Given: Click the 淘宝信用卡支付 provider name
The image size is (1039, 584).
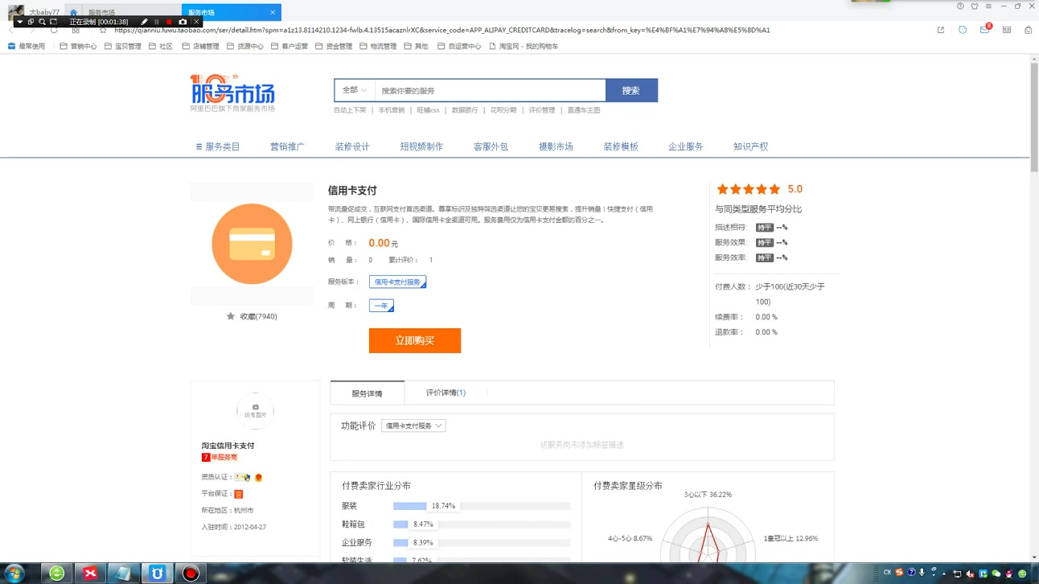Looking at the screenshot, I should click(x=228, y=446).
